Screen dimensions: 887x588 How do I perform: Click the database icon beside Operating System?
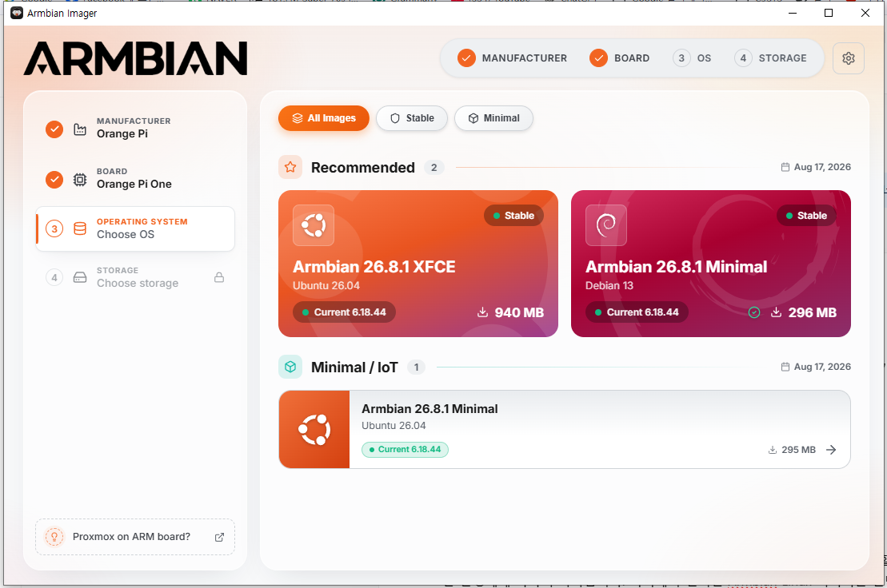pyautogui.click(x=80, y=228)
